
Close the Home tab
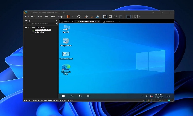click(x=72, y=22)
